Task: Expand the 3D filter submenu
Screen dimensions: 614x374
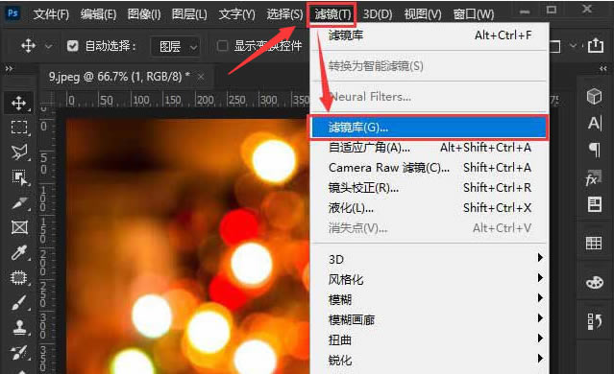Action: pos(430,259)
